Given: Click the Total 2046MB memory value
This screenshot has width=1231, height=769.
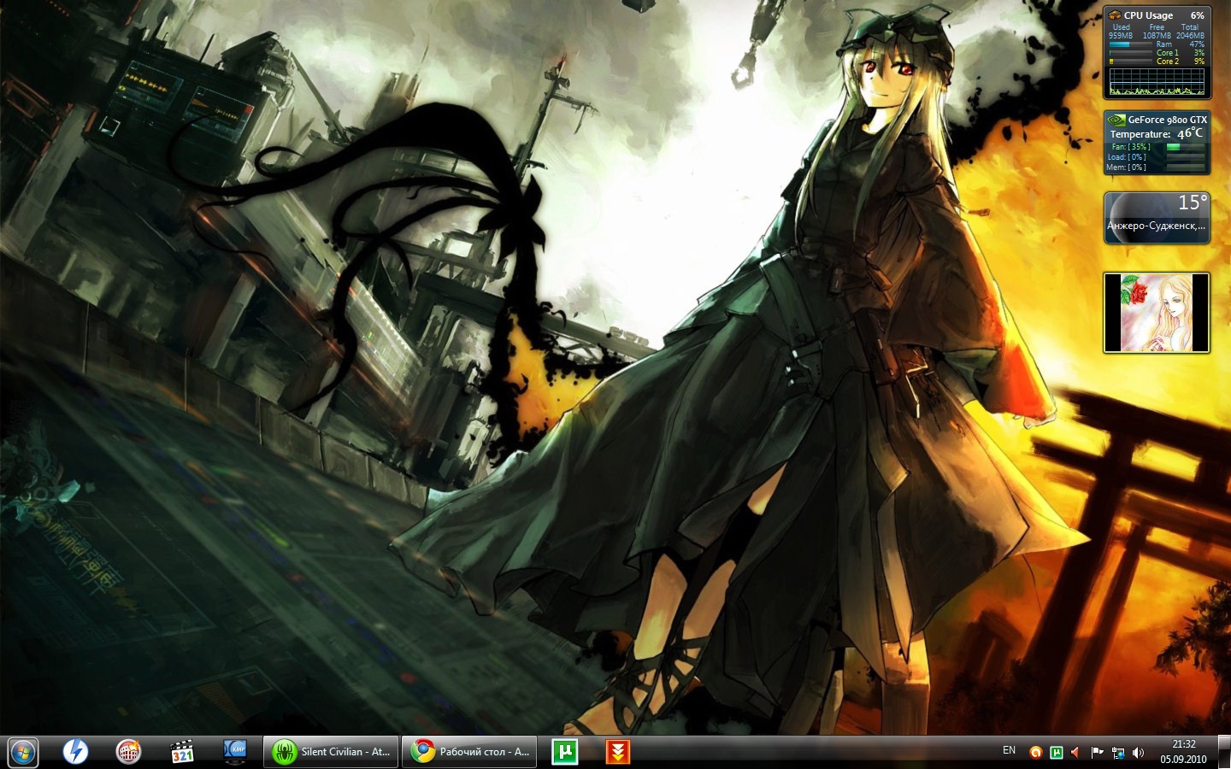Looking at the screenshot, I should pos(1190,35).
